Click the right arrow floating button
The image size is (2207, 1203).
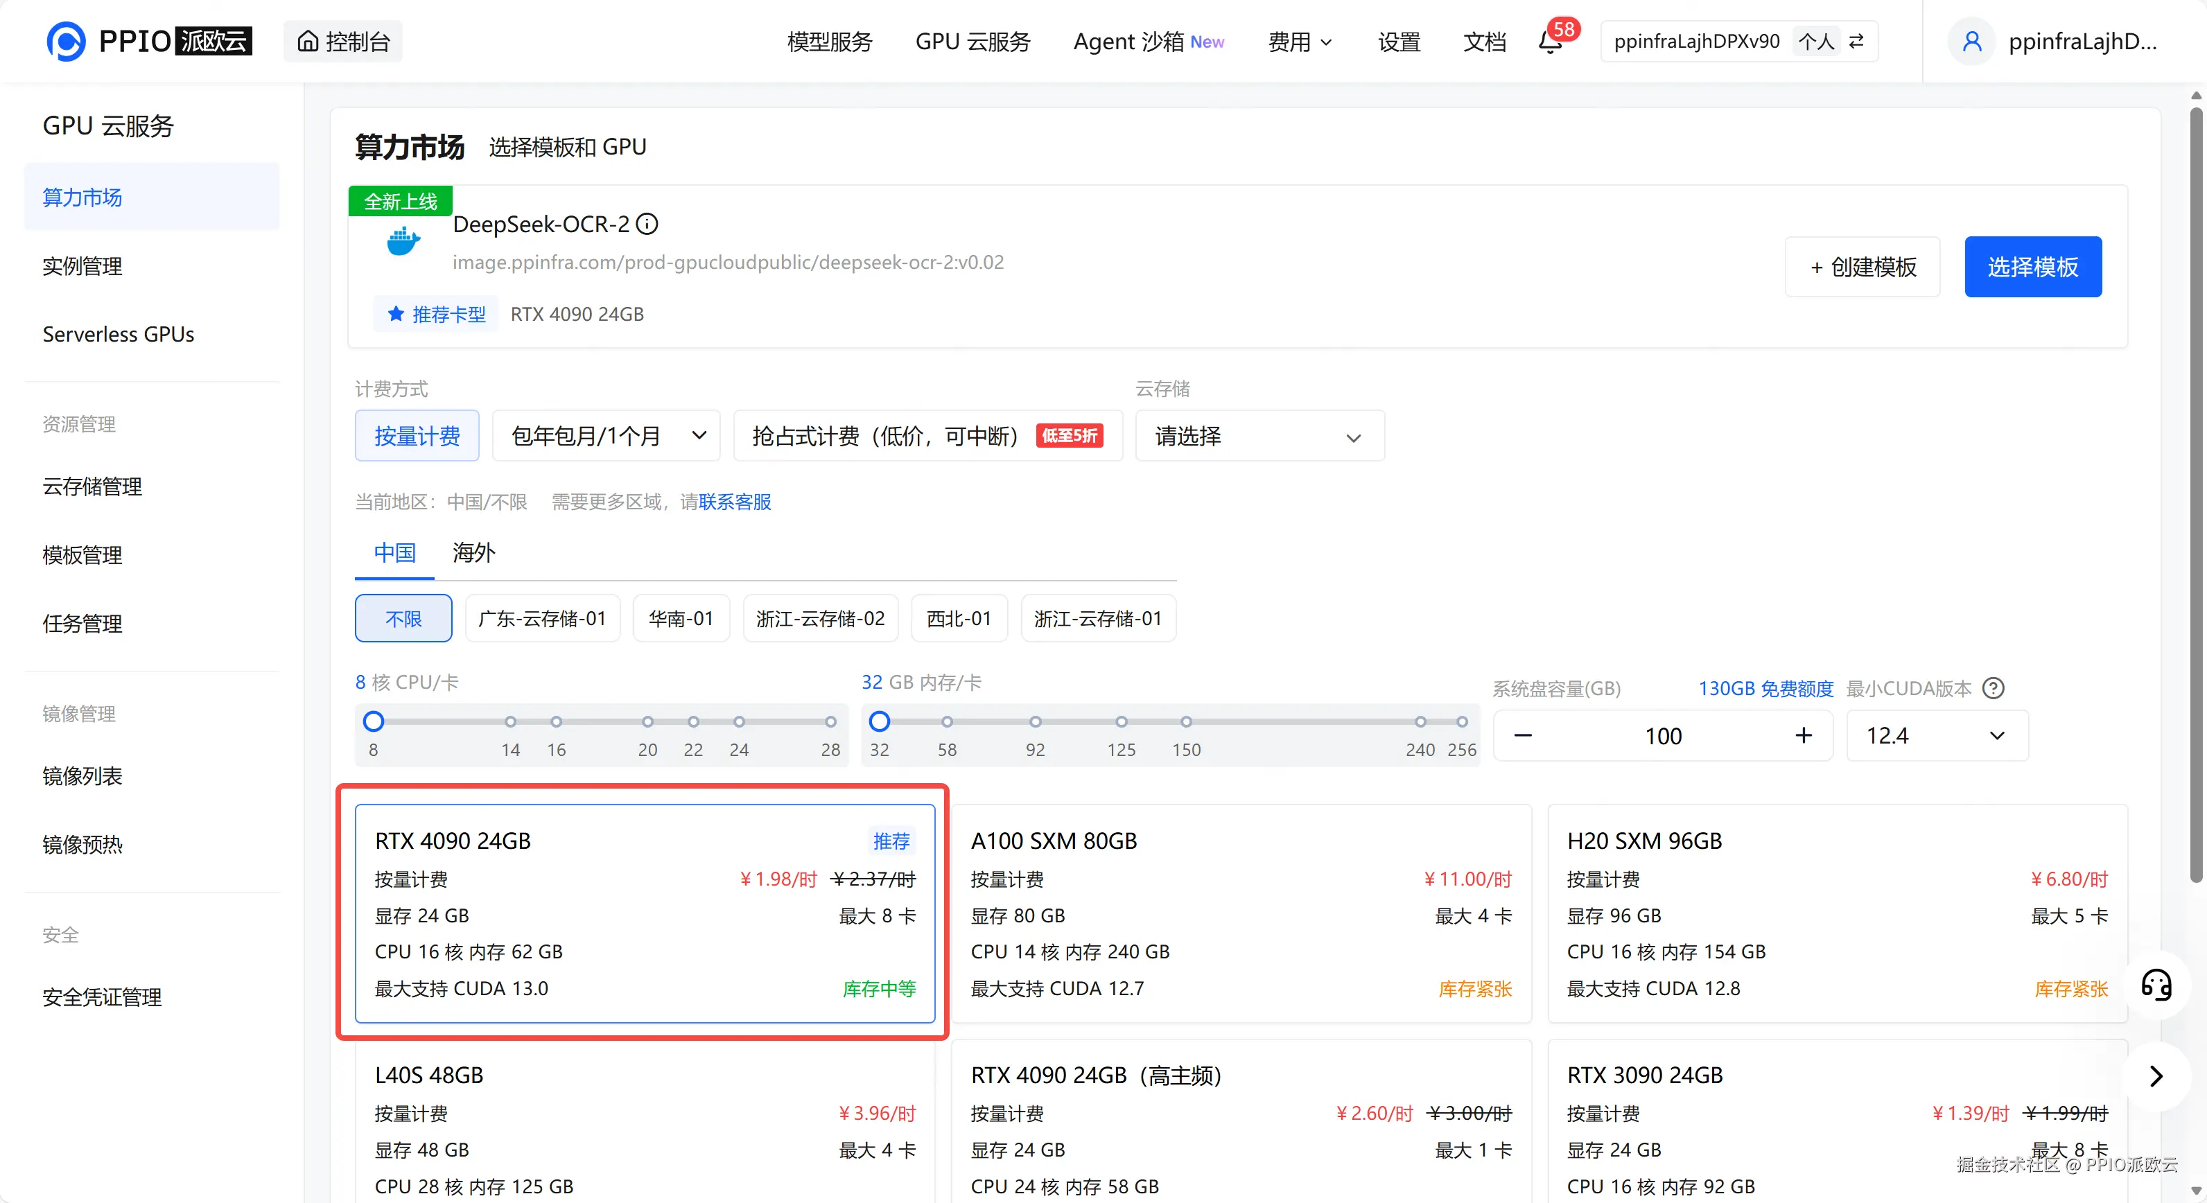tap(2156, 1076)
